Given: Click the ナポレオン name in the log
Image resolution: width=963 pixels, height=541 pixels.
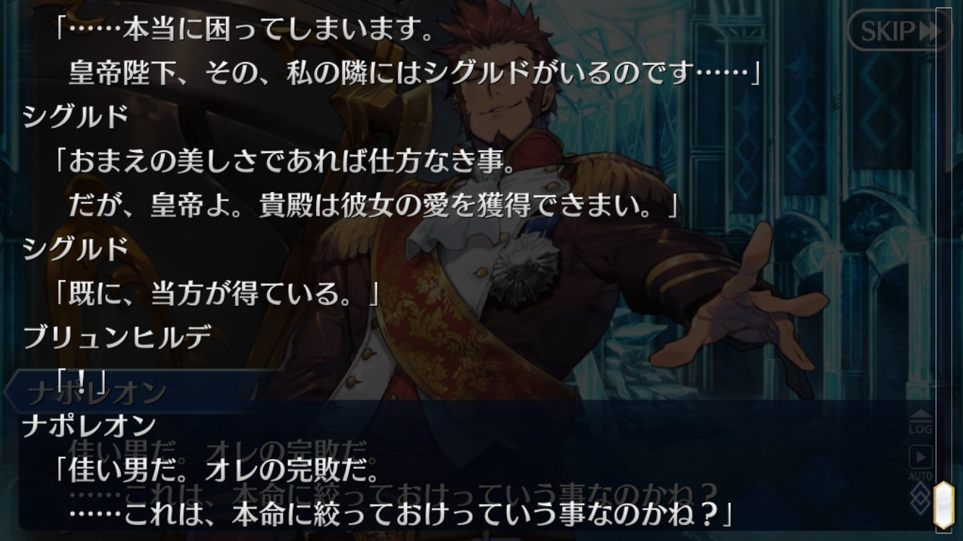Looking at the screenshot, I should click(x=89, y=425).
